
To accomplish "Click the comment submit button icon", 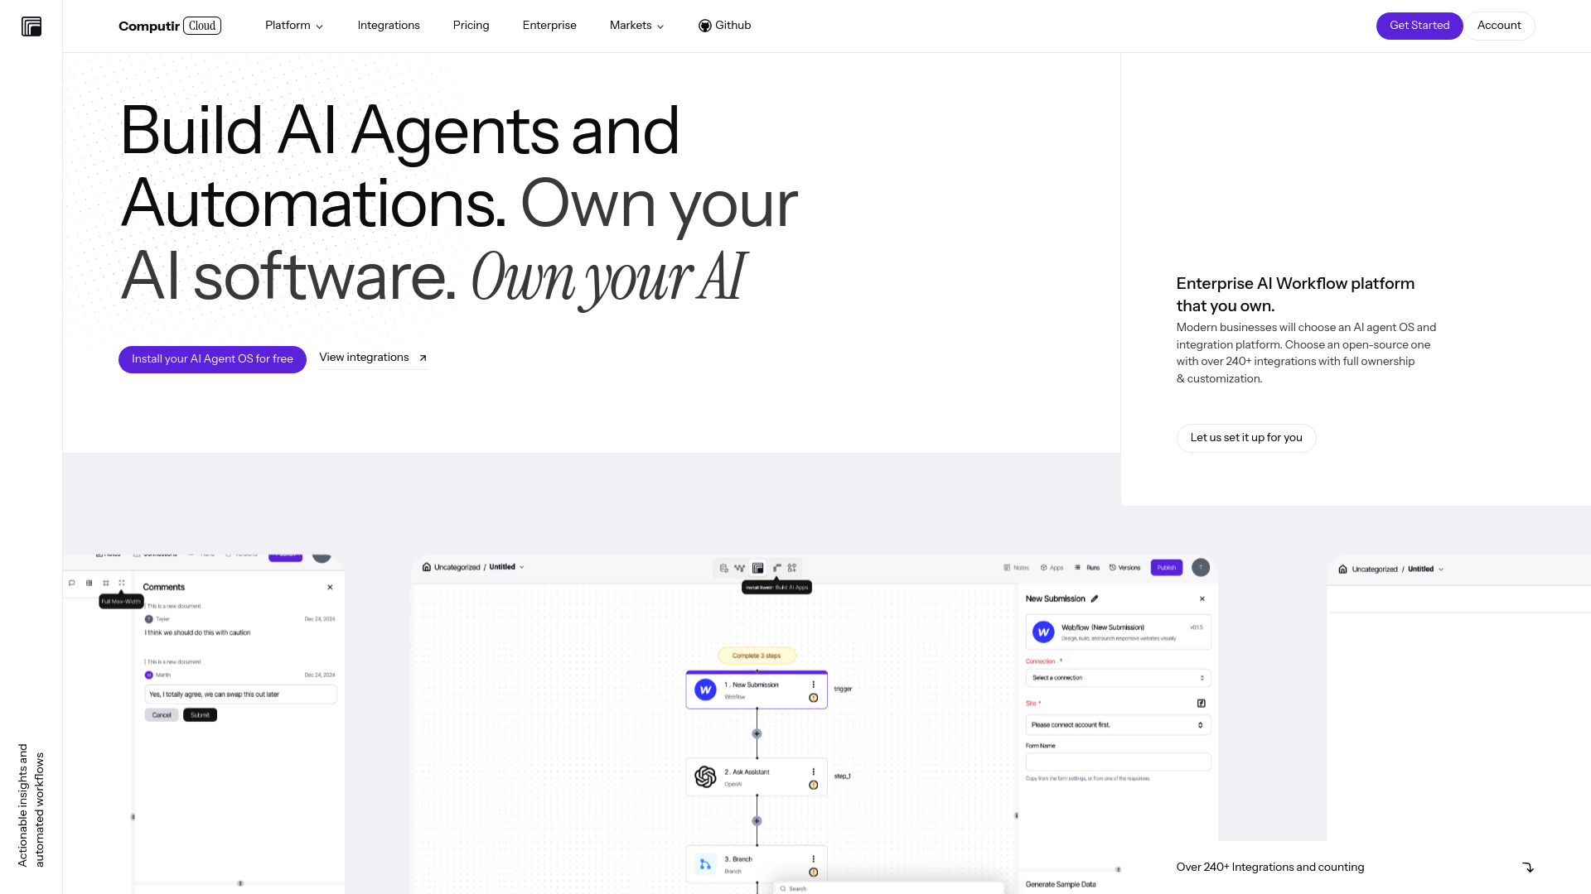I will pos(200,715).
